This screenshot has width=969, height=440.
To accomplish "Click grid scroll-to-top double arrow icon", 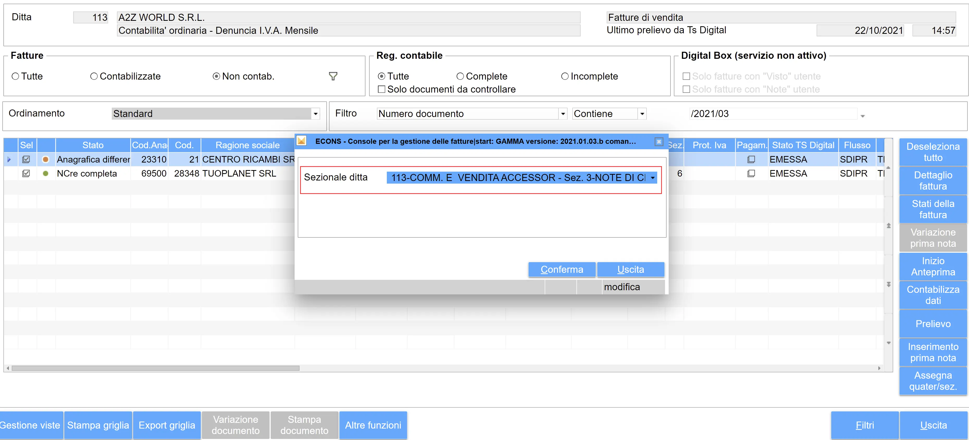I will (x=889, y=226).
